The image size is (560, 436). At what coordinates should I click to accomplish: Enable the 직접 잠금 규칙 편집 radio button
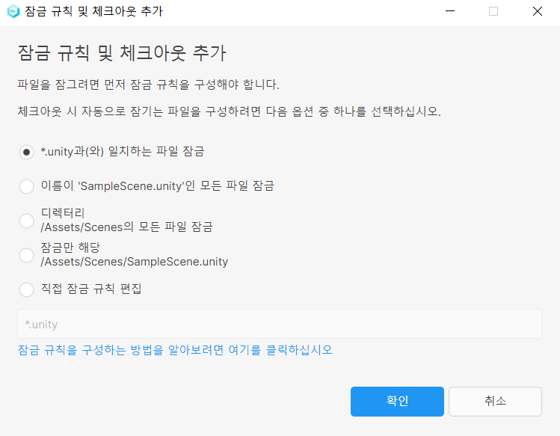tap(26, 289)
